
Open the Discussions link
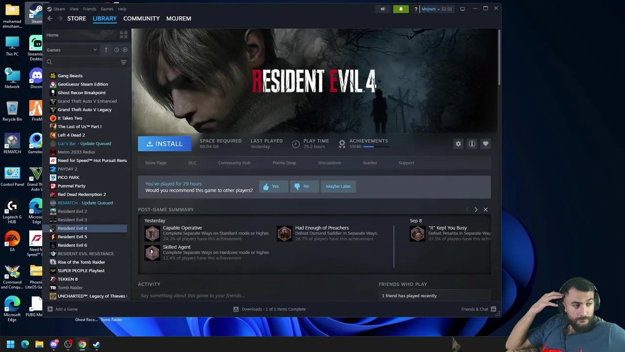click(330, 163)
